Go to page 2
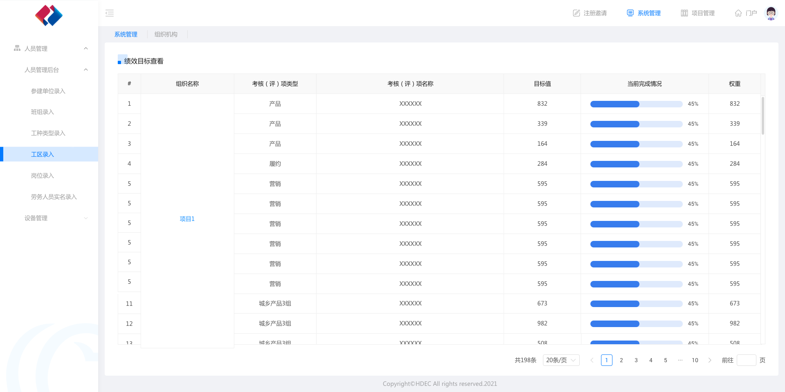The width and height of the screenshot is (785, 392). 621,360
